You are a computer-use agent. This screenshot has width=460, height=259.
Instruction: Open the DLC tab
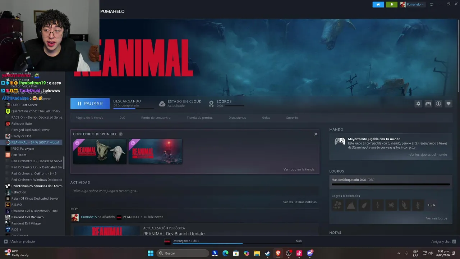(122, 118)
